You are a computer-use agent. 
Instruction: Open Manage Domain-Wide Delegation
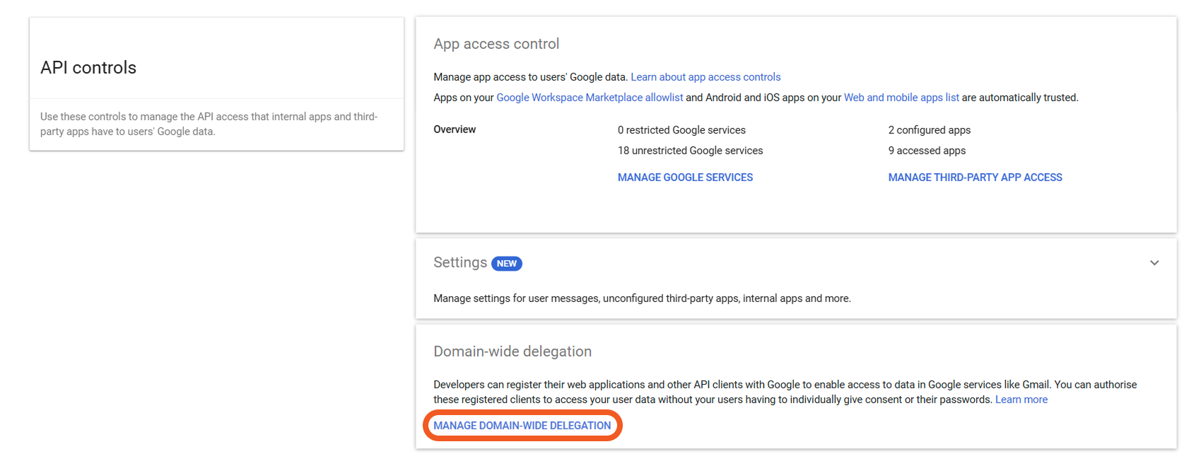pos(522,426)
